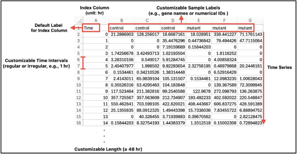The width and height of the screenshot is (297, 154).
Task: Select cell with value 1.74256678
Action: tap(121, 53)
